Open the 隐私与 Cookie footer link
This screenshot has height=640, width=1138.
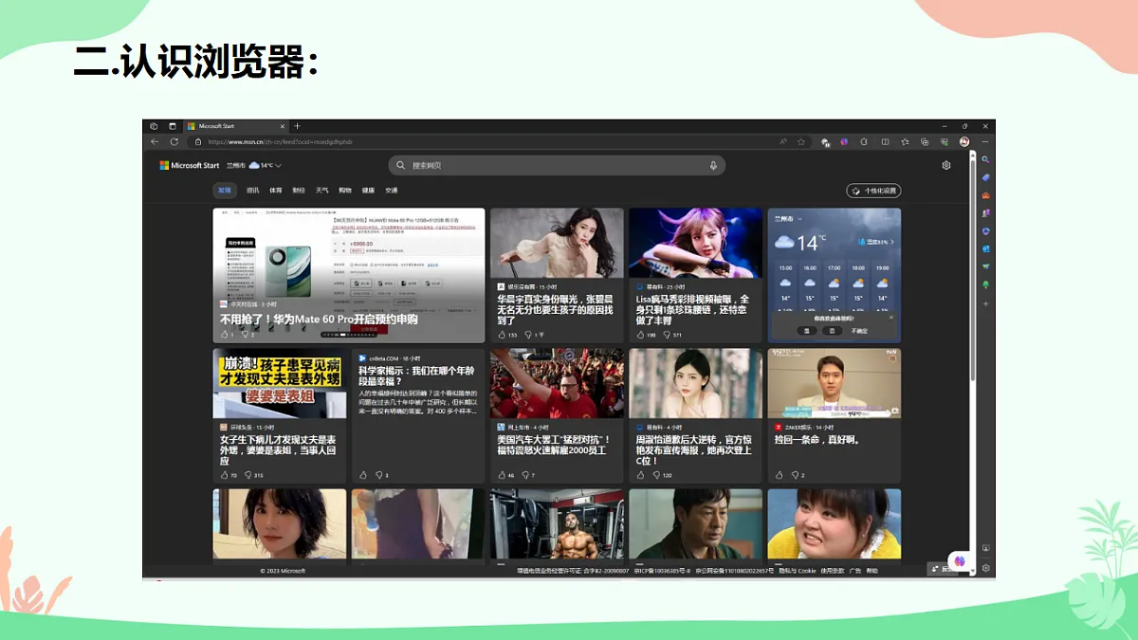(x=798, y=571)
